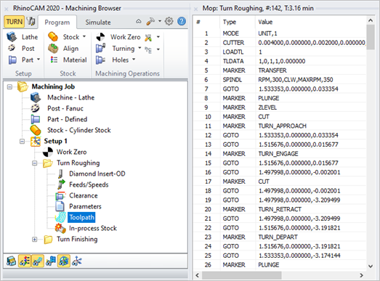
Task: Expand dropdown arrow beside Turning tree icon
Action: click(158, 49)
